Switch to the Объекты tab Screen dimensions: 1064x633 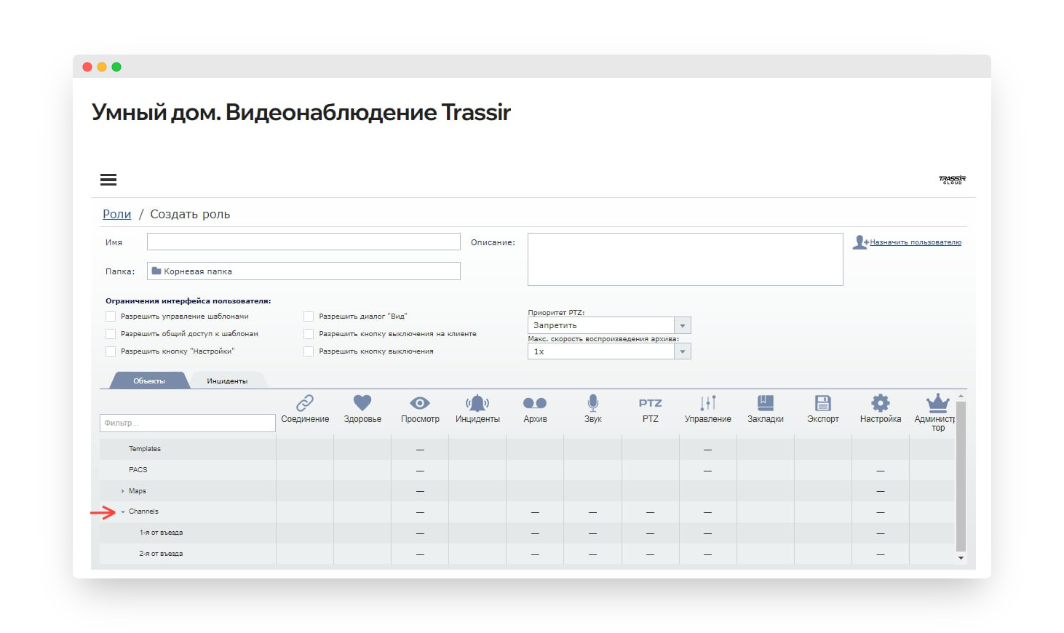(x=149, y=381)
